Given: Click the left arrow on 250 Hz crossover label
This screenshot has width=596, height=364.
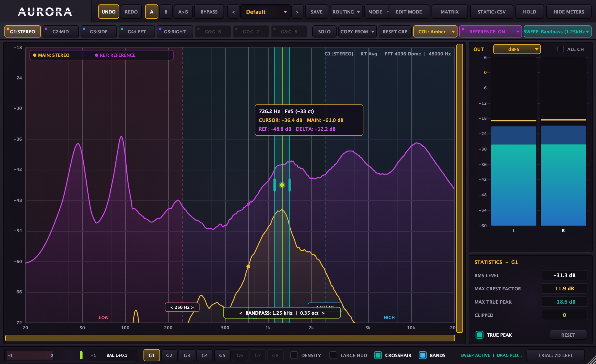Looking at the screenshot, I should (172, 307).
